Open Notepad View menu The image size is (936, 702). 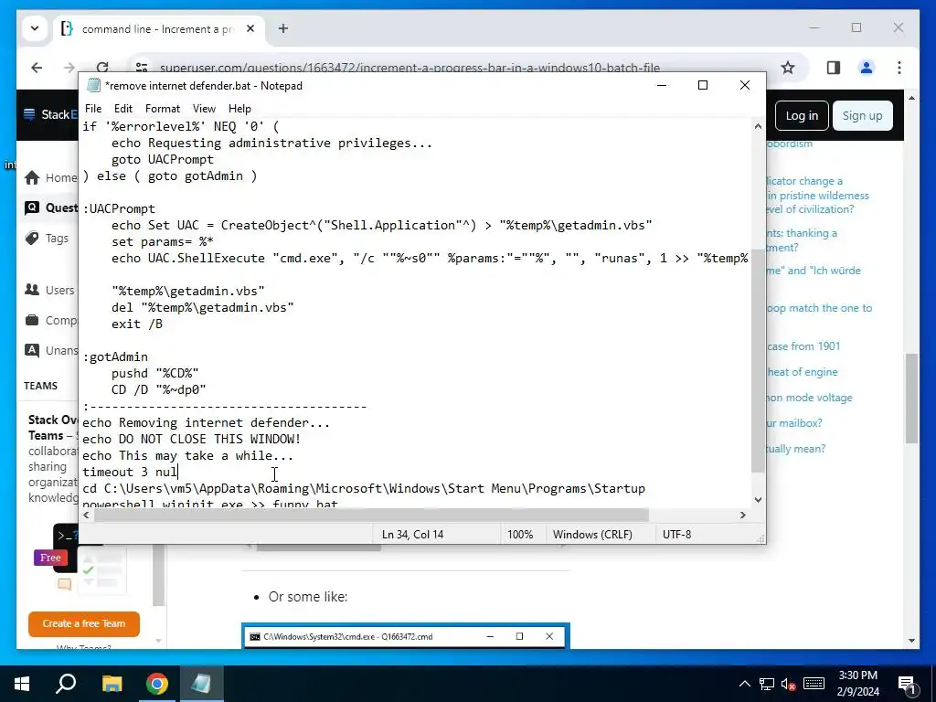pos(204,109)
